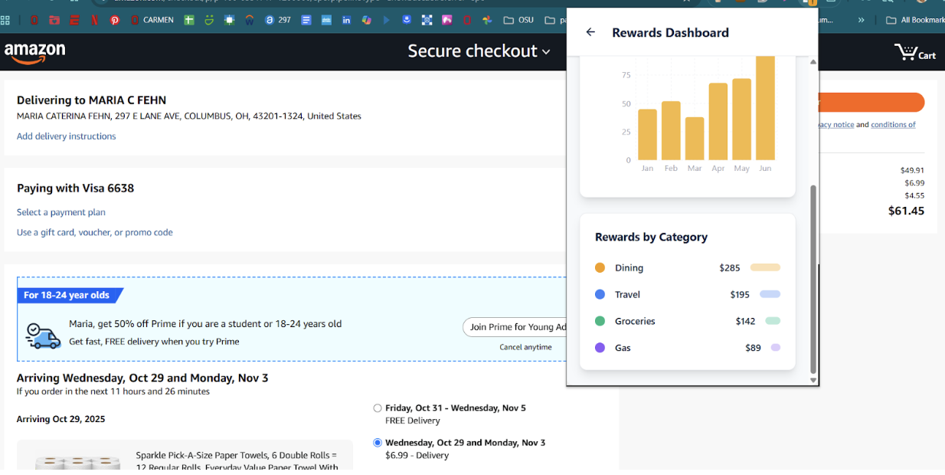Click the Dining orange category dot
945x475 pixels.
point(600,267)
